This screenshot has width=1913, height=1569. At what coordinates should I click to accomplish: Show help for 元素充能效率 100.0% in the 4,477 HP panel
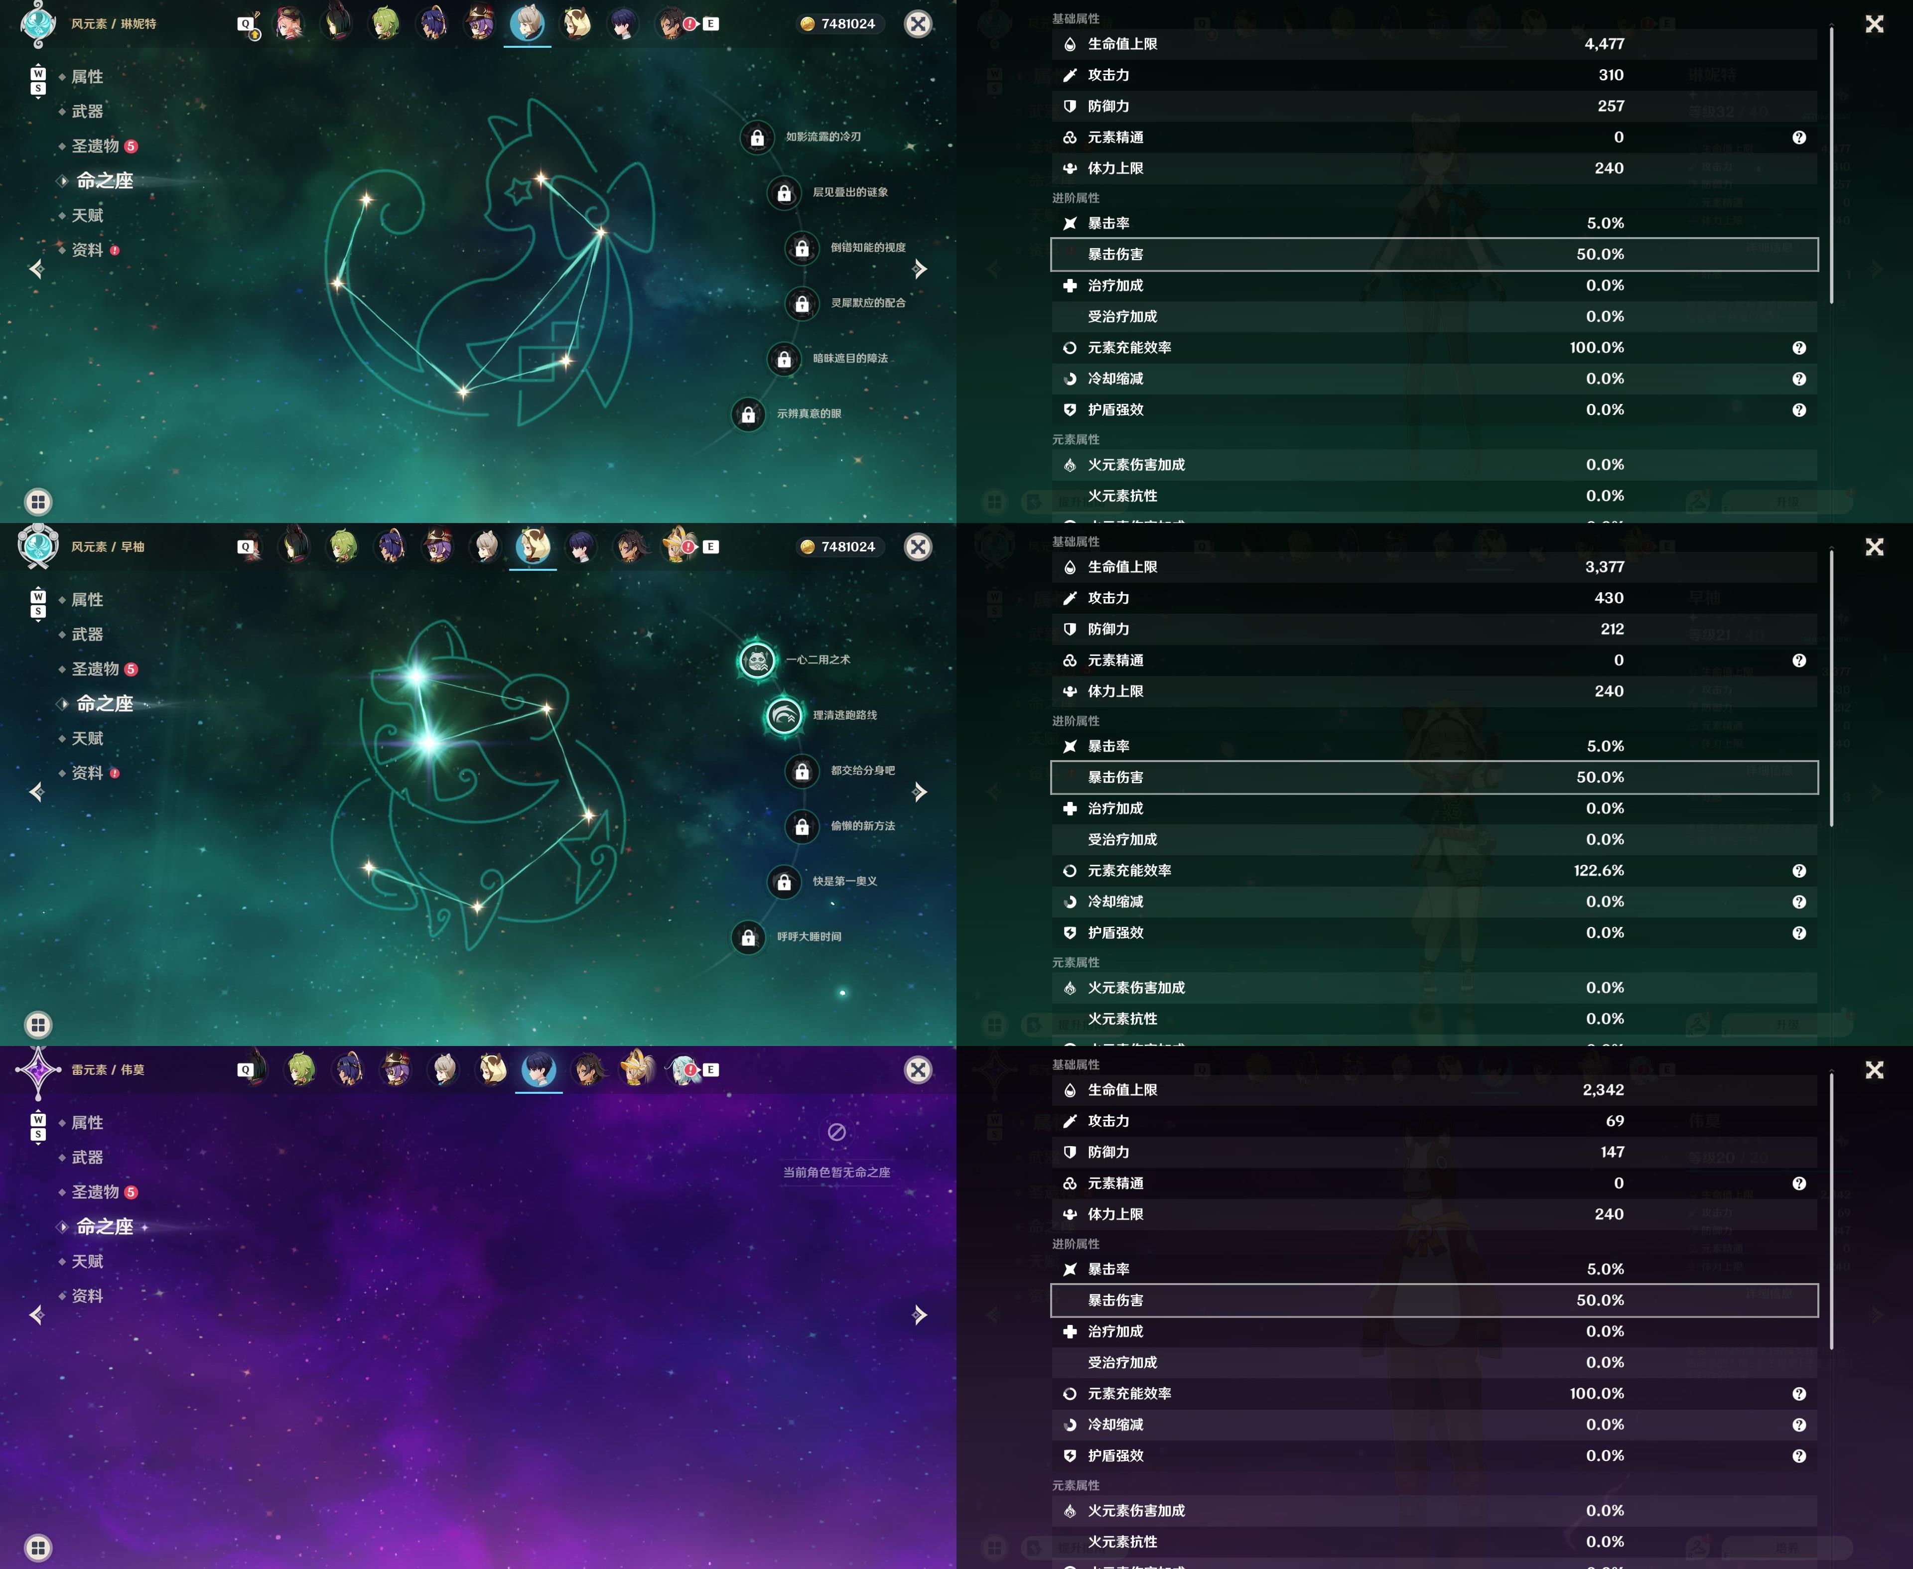coord(1799,348)
